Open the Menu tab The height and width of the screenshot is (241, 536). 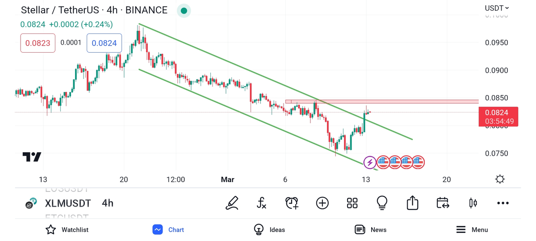tap(472, 229)
